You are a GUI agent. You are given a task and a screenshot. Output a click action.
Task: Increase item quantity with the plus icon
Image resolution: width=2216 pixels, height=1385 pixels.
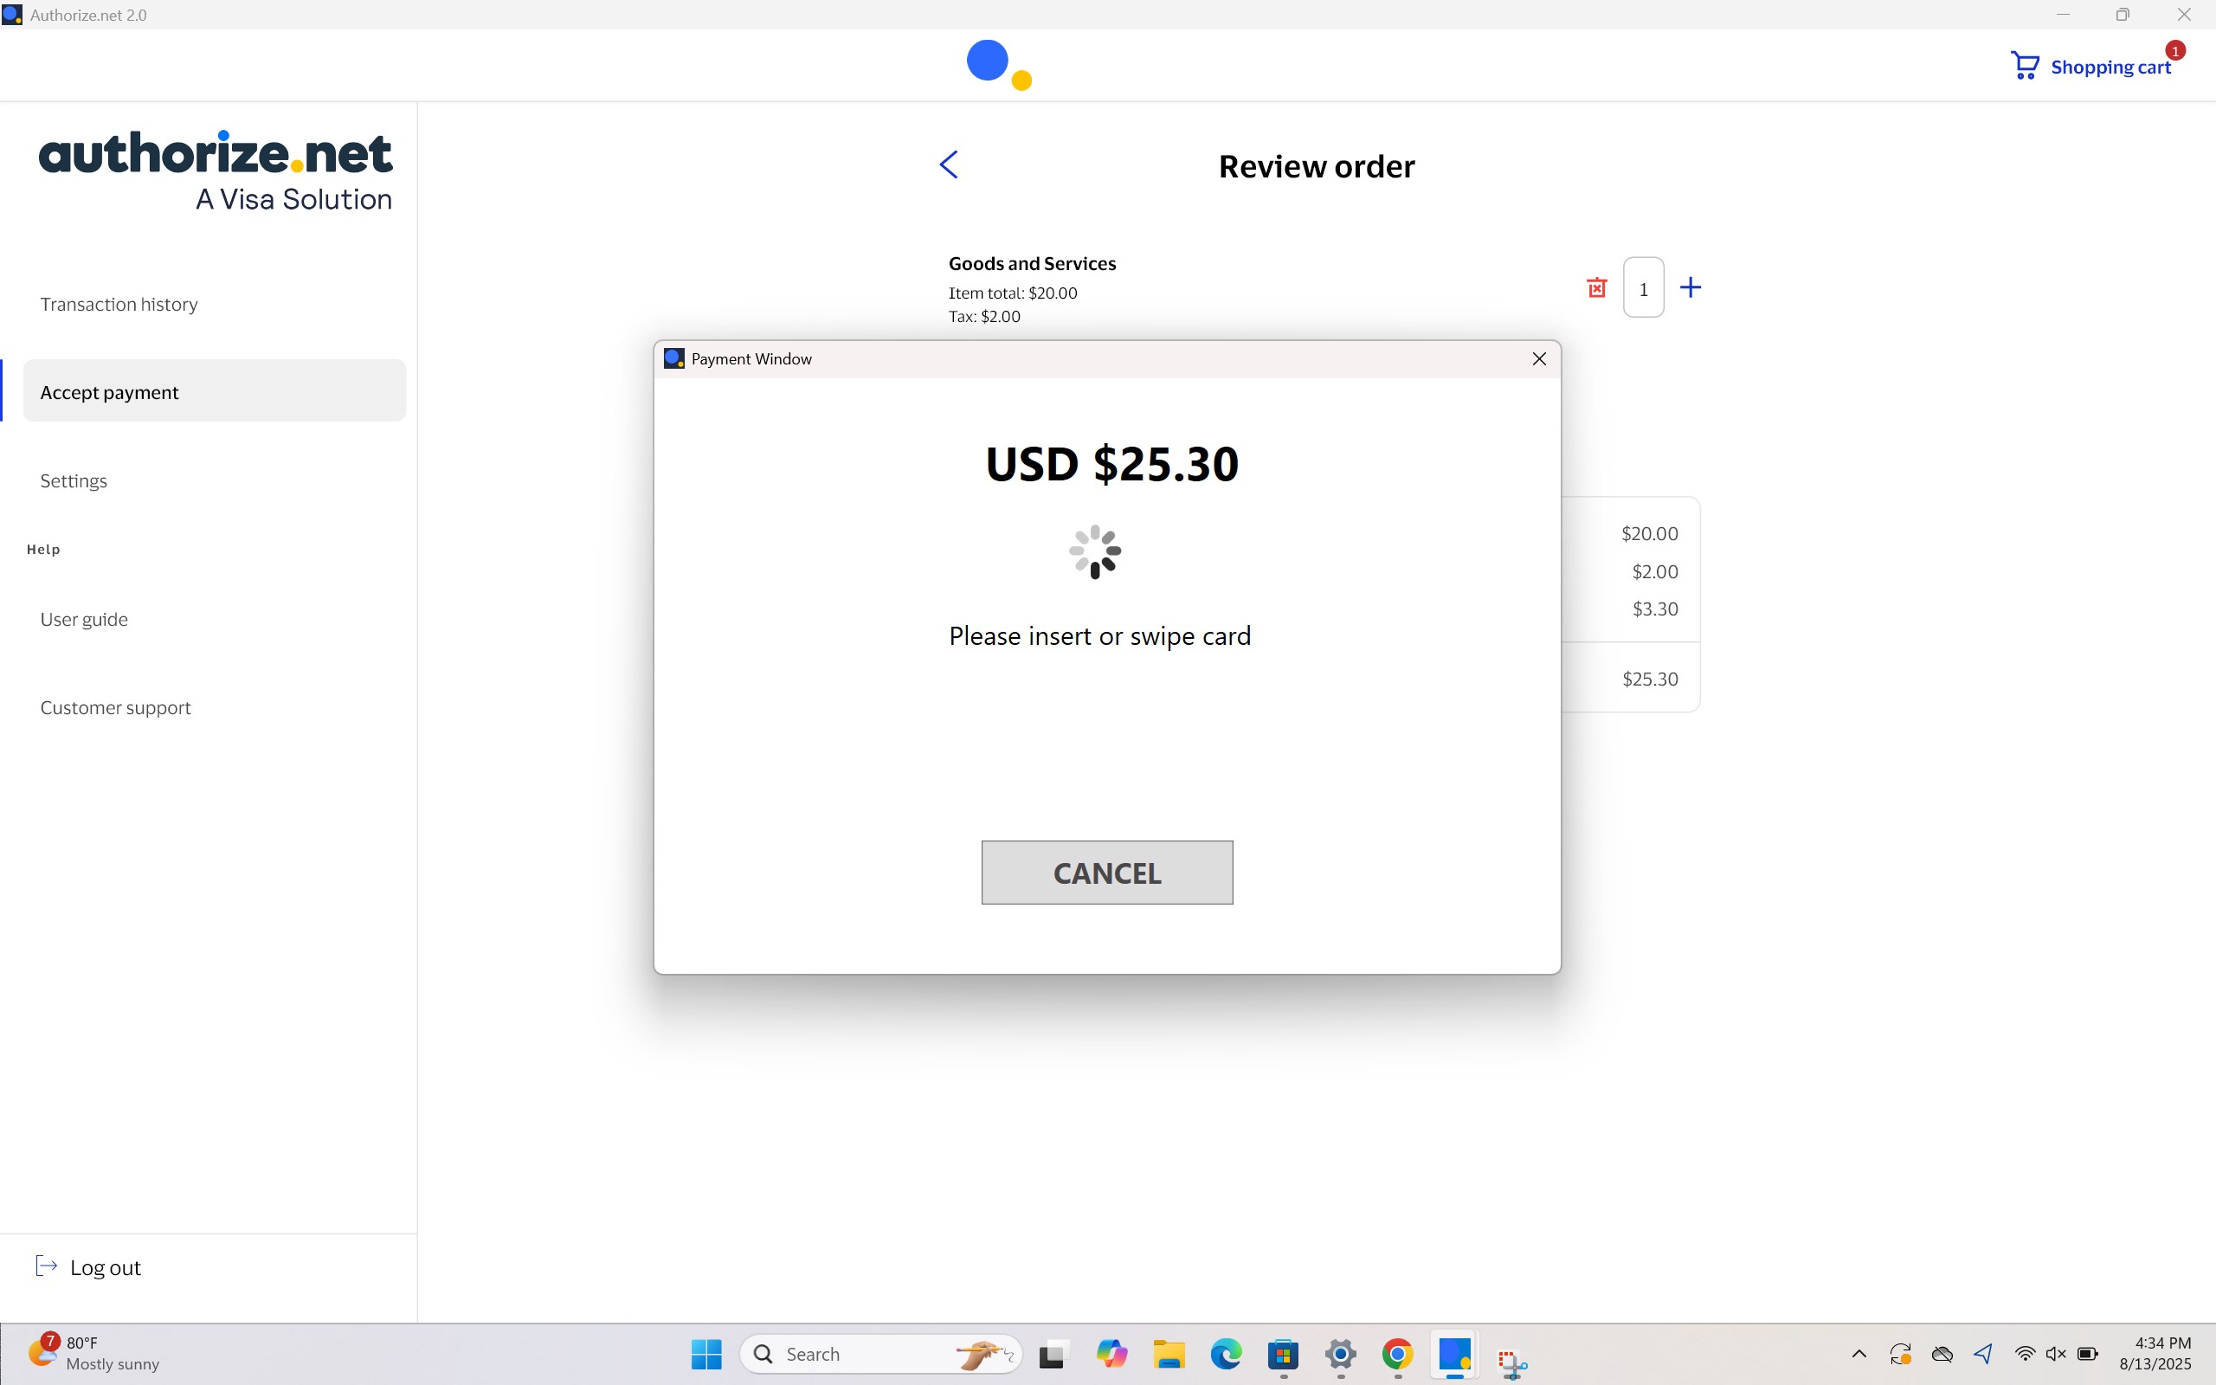tap(1690, 287)
